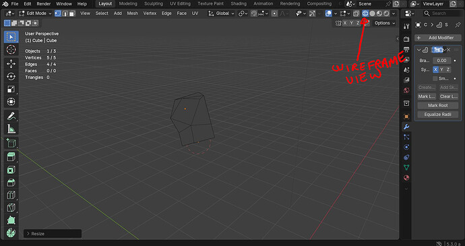Switch to the Sculpting workspace tab
The width and height of the screenshot is (465, 246).
(154, 4)
